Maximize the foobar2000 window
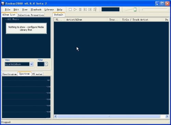Image resolution: width=171 pixels, height=125 pixels. click(162, 3)
